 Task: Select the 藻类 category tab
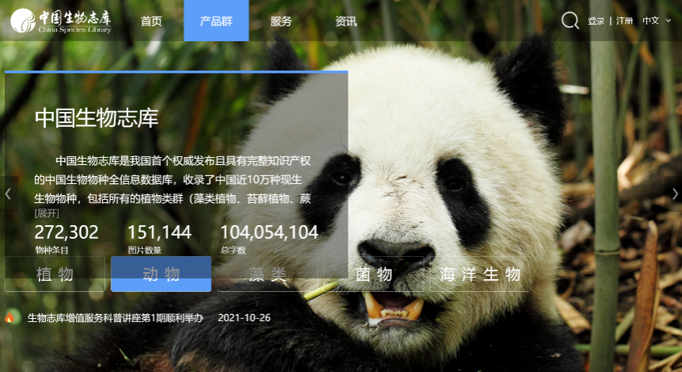click(x=268, y=274)
